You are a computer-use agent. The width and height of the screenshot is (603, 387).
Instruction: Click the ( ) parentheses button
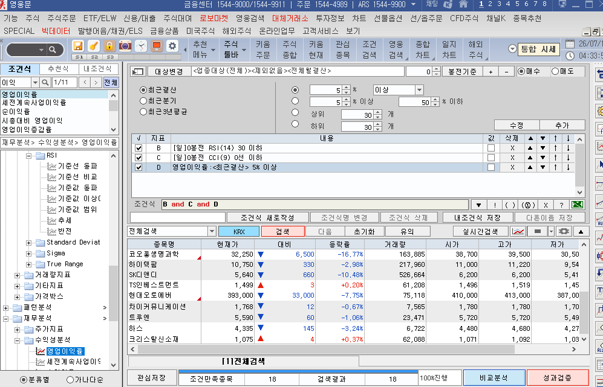(x=509, y=205)
